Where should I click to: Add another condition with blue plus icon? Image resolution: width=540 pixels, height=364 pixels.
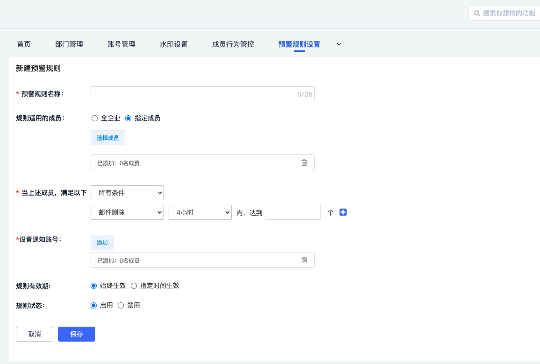(343, 212)
